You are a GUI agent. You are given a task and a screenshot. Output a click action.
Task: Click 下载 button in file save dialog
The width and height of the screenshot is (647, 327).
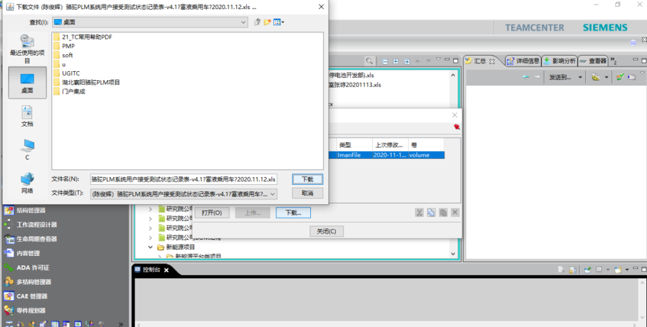point(307,179)
